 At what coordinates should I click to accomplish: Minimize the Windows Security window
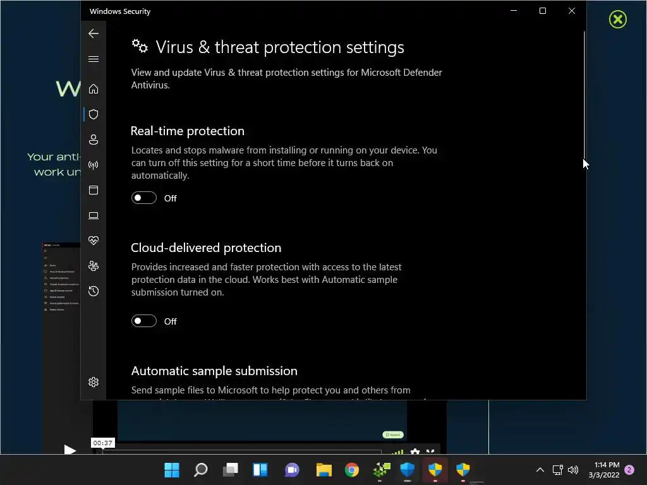pyautogui.click(x=514, y=11)
